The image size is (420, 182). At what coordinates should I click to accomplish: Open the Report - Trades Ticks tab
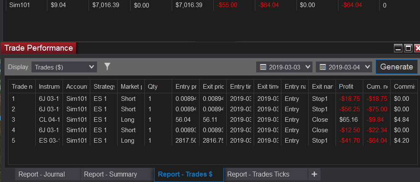[258, 174]
